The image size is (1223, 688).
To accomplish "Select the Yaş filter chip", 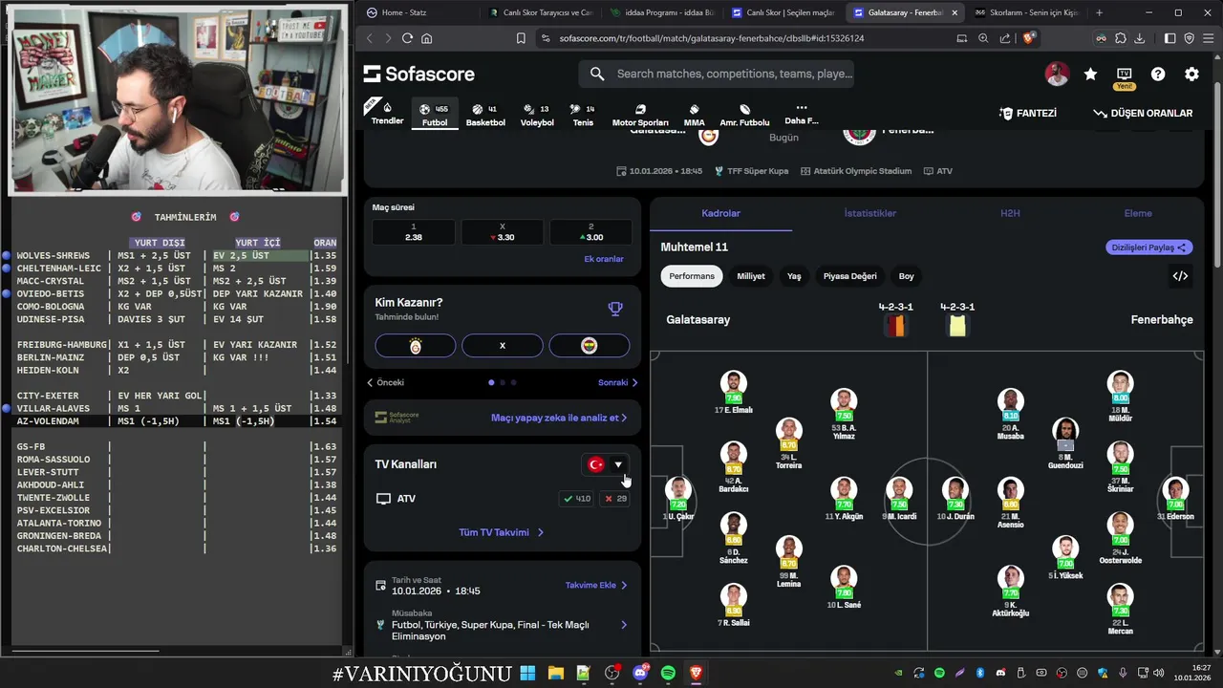I will [x=794, y=276].
